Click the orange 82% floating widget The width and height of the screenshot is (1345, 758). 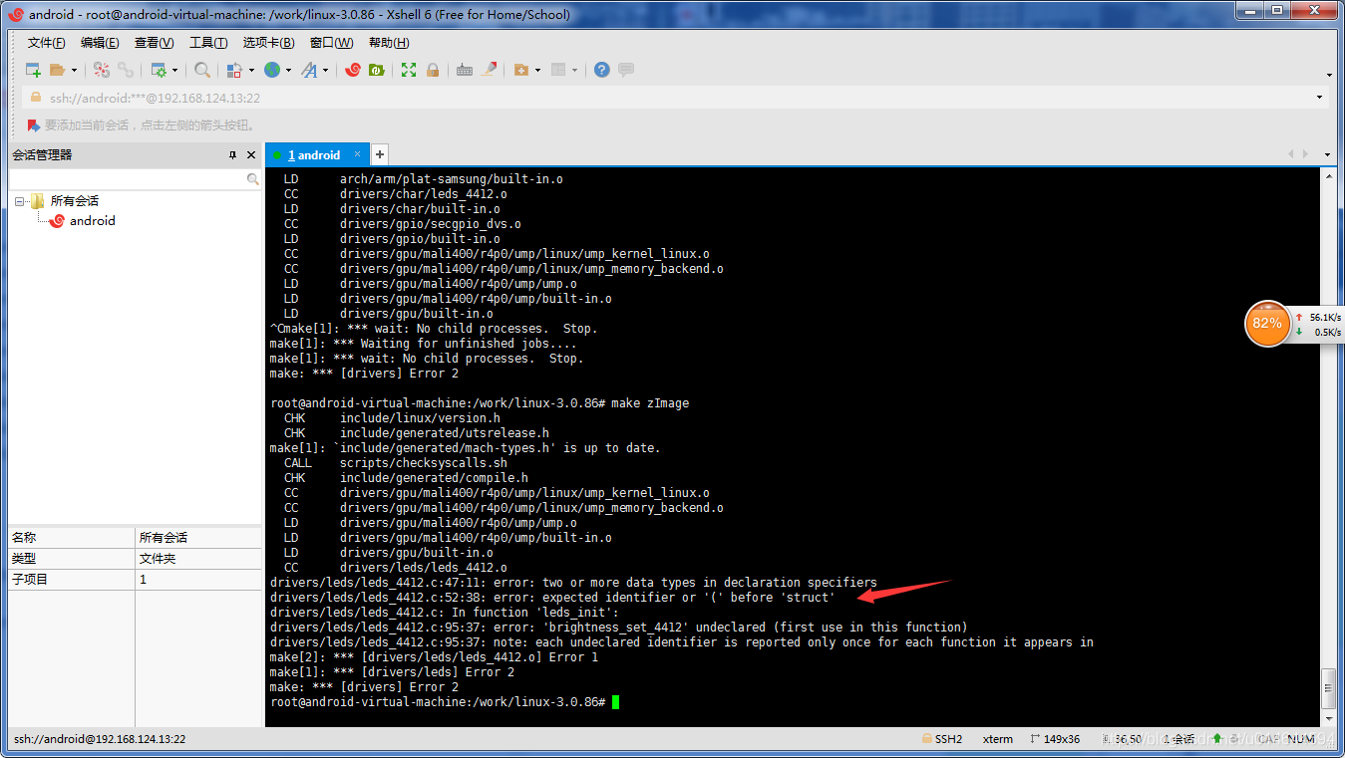1267,324
